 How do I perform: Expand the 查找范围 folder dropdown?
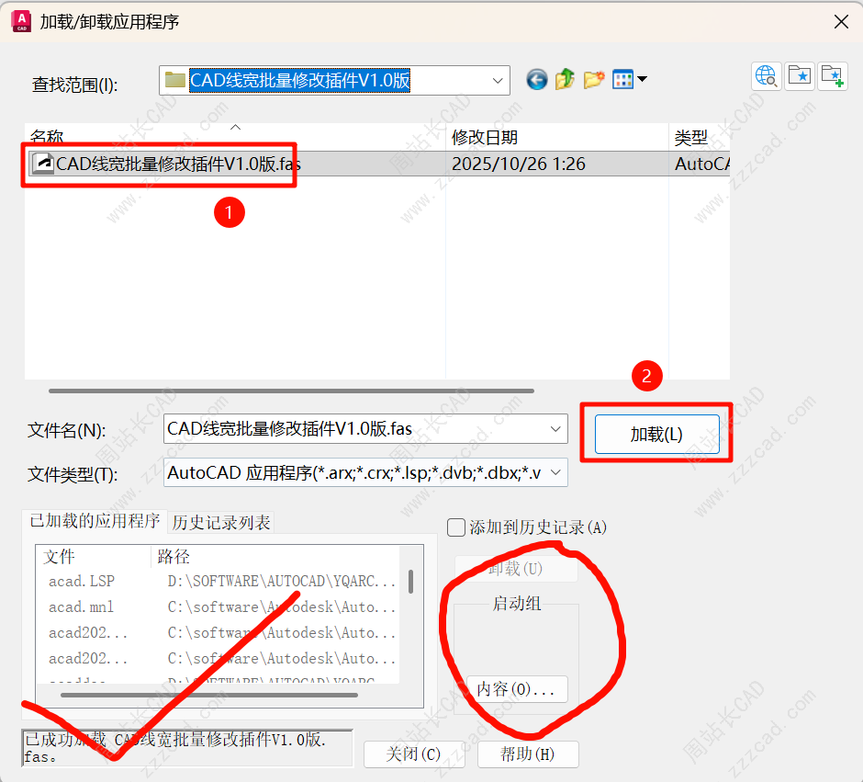pyautogui.click(x=499, y=81)
